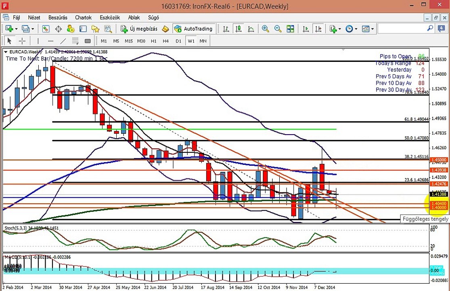Toggle the Terminal panel icon
Viewport: 450px width, 291px height.
(x=83, y=29)
